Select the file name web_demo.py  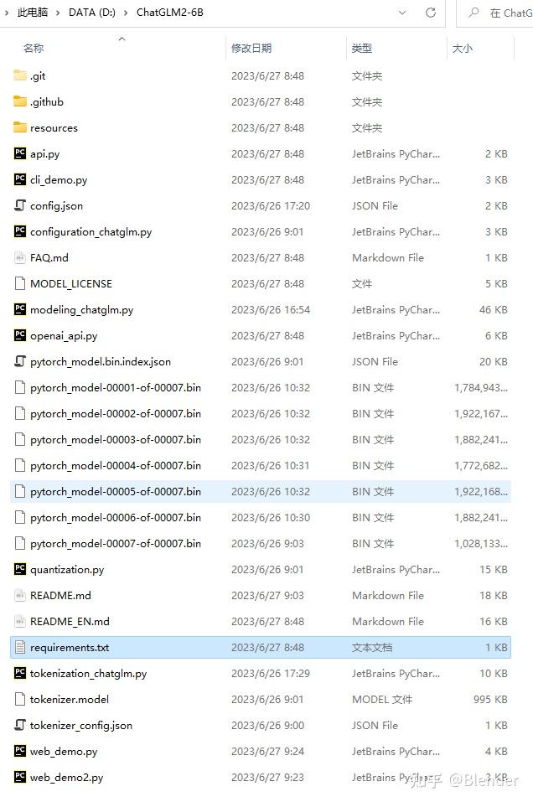pyautogui.click(x=64, y=752)
